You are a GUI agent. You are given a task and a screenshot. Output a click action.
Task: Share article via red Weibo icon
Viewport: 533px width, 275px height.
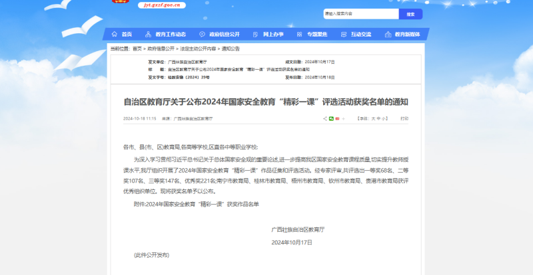[x=337, y=118]
